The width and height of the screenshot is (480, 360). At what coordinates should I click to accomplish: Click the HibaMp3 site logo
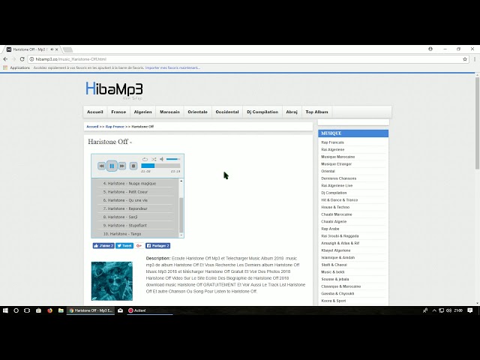(x=114, y=89)
